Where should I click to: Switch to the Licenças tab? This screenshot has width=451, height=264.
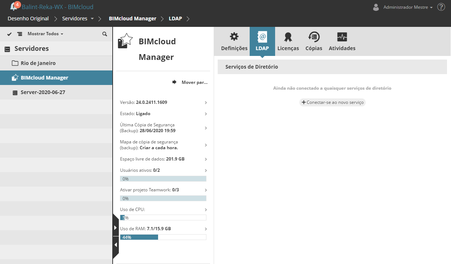[288, 41]
